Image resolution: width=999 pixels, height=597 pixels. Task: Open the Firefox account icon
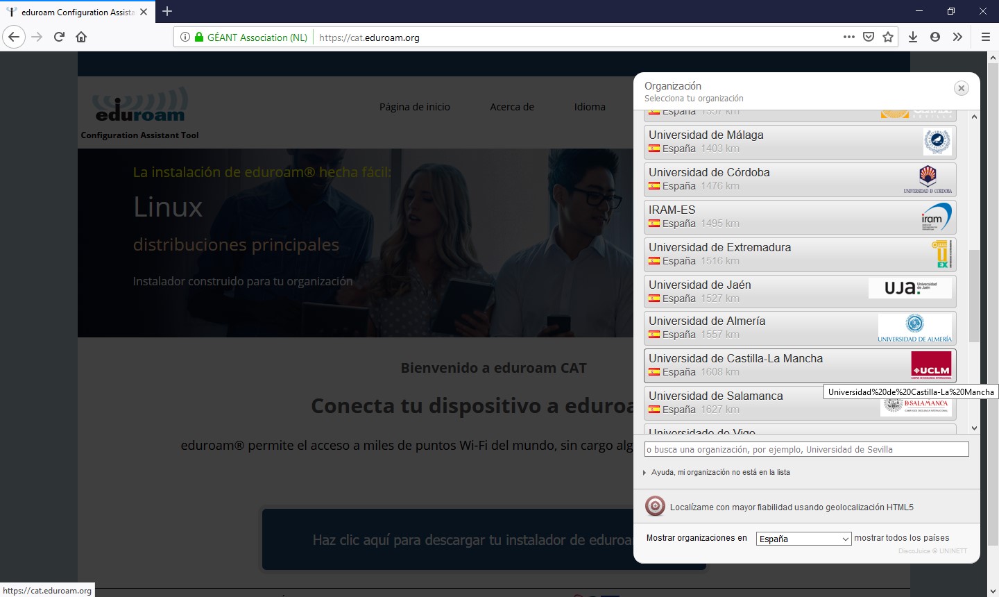[x=935, y=37]
